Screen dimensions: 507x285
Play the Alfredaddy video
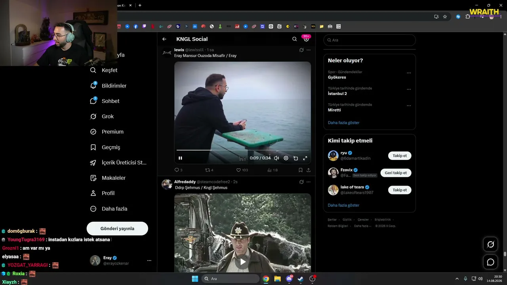(243, 261)
